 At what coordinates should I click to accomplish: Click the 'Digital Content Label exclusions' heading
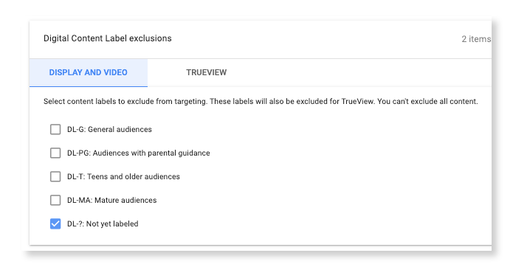tap(108, 38)
